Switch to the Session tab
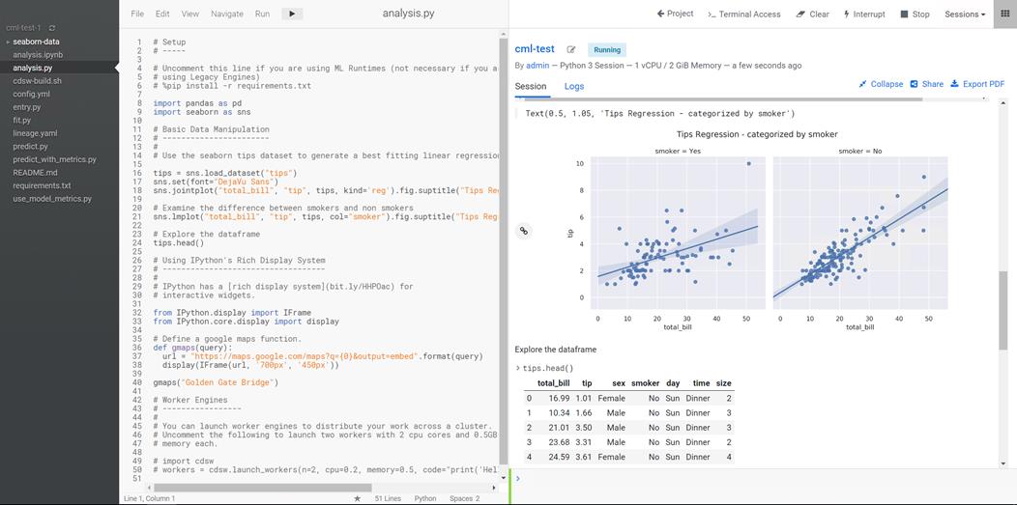 [x=531, y=86]
